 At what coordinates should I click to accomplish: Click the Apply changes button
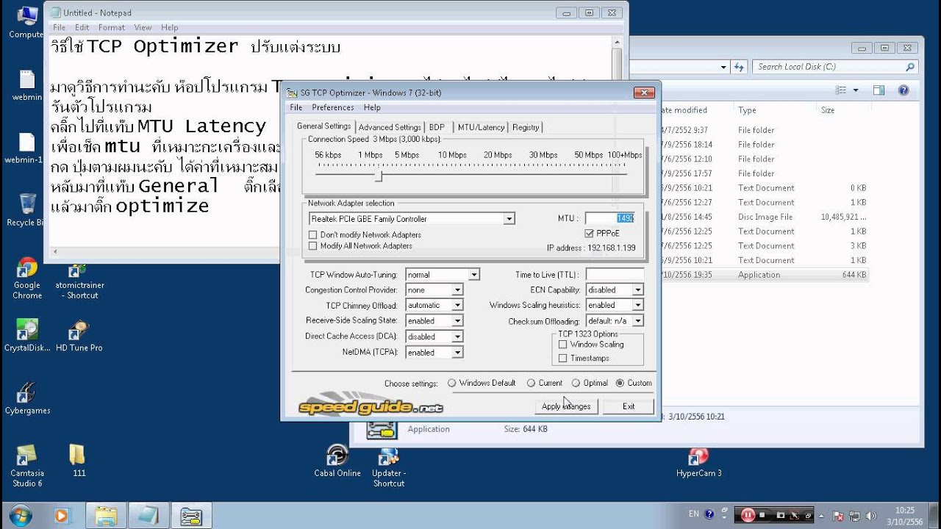566,406
